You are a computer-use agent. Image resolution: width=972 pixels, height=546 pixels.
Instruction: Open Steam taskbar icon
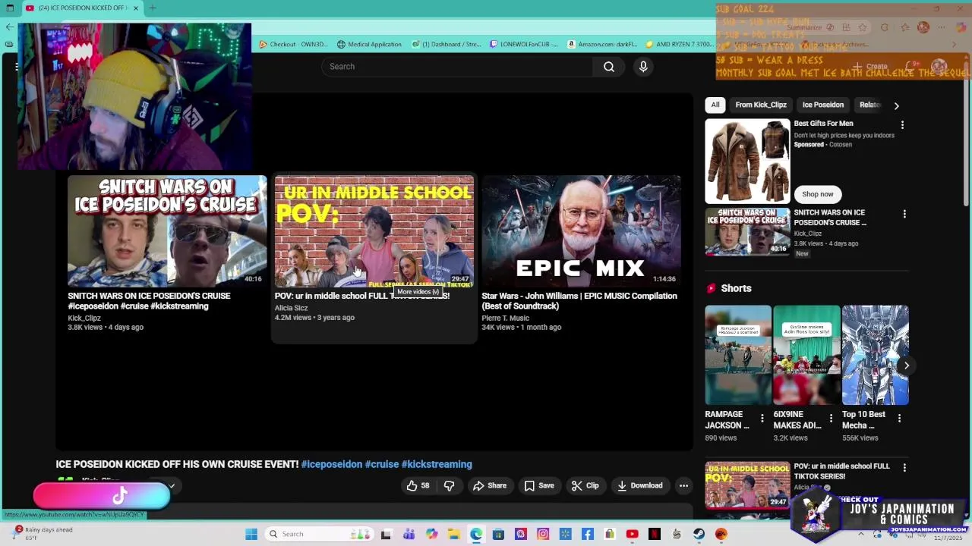click(x=699, y=534)
